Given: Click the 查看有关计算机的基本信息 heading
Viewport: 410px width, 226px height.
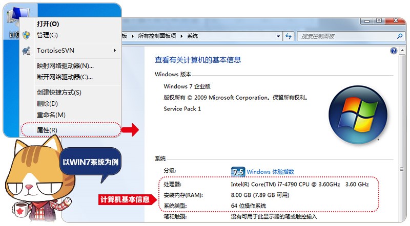Looking at the screenshot, I should pyautogui.click(x=198, y=60).
